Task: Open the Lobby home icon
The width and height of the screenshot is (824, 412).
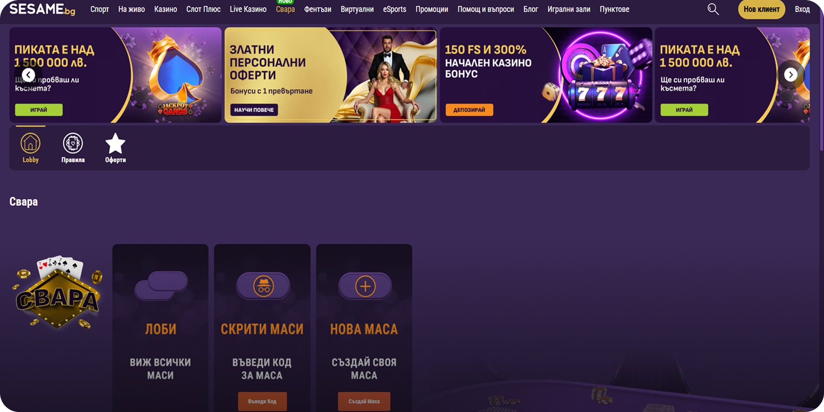Action: pos(30,143)
